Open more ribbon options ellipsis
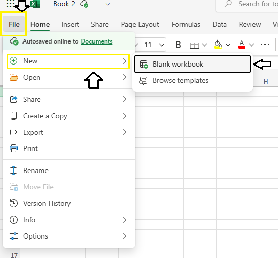This screenshot has width=278, height=258. (265, 45)
